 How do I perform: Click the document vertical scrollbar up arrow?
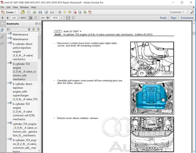coord(194,23)
